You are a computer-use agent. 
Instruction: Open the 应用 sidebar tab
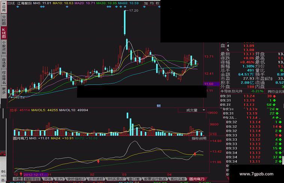(x=4, y=8)
